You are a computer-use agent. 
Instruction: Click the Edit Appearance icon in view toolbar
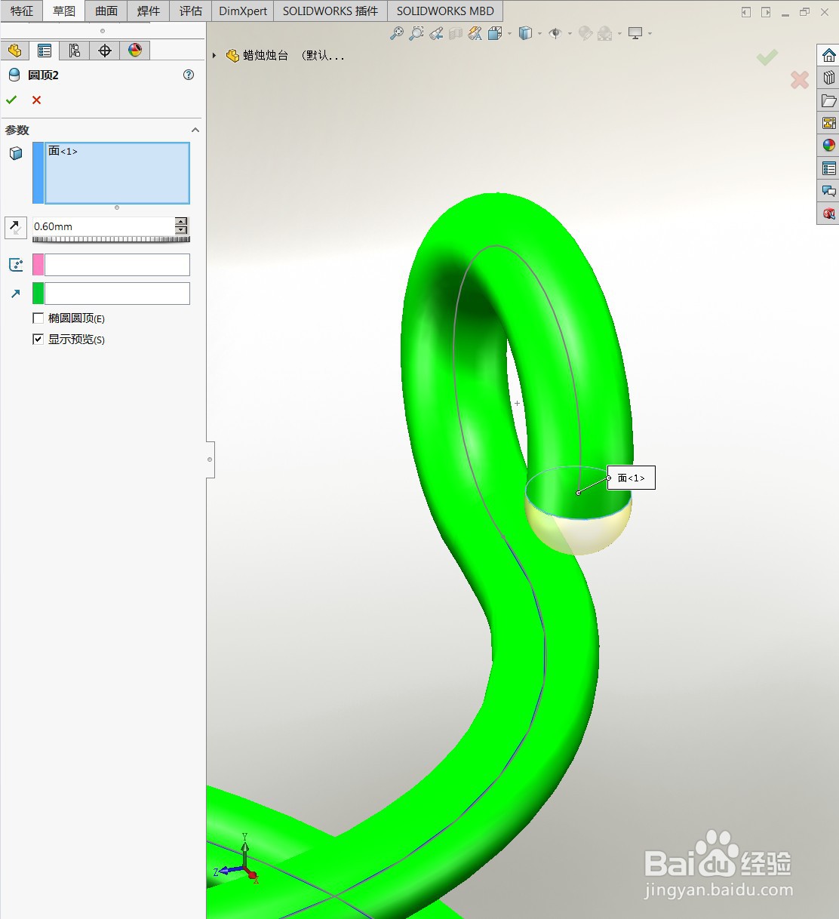(x=585, y=33)
